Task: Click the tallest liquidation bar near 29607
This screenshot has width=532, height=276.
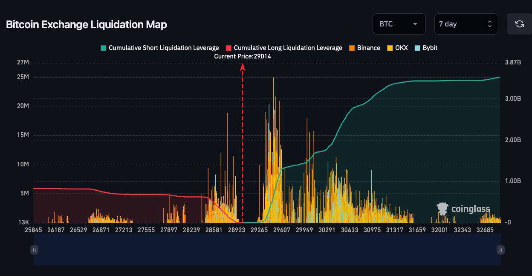Action: pyautogui.click(x=273, y=149)
